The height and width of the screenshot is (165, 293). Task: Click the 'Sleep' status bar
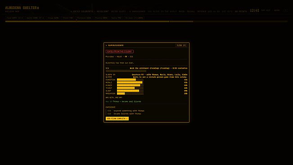click(x=130, y=91)
